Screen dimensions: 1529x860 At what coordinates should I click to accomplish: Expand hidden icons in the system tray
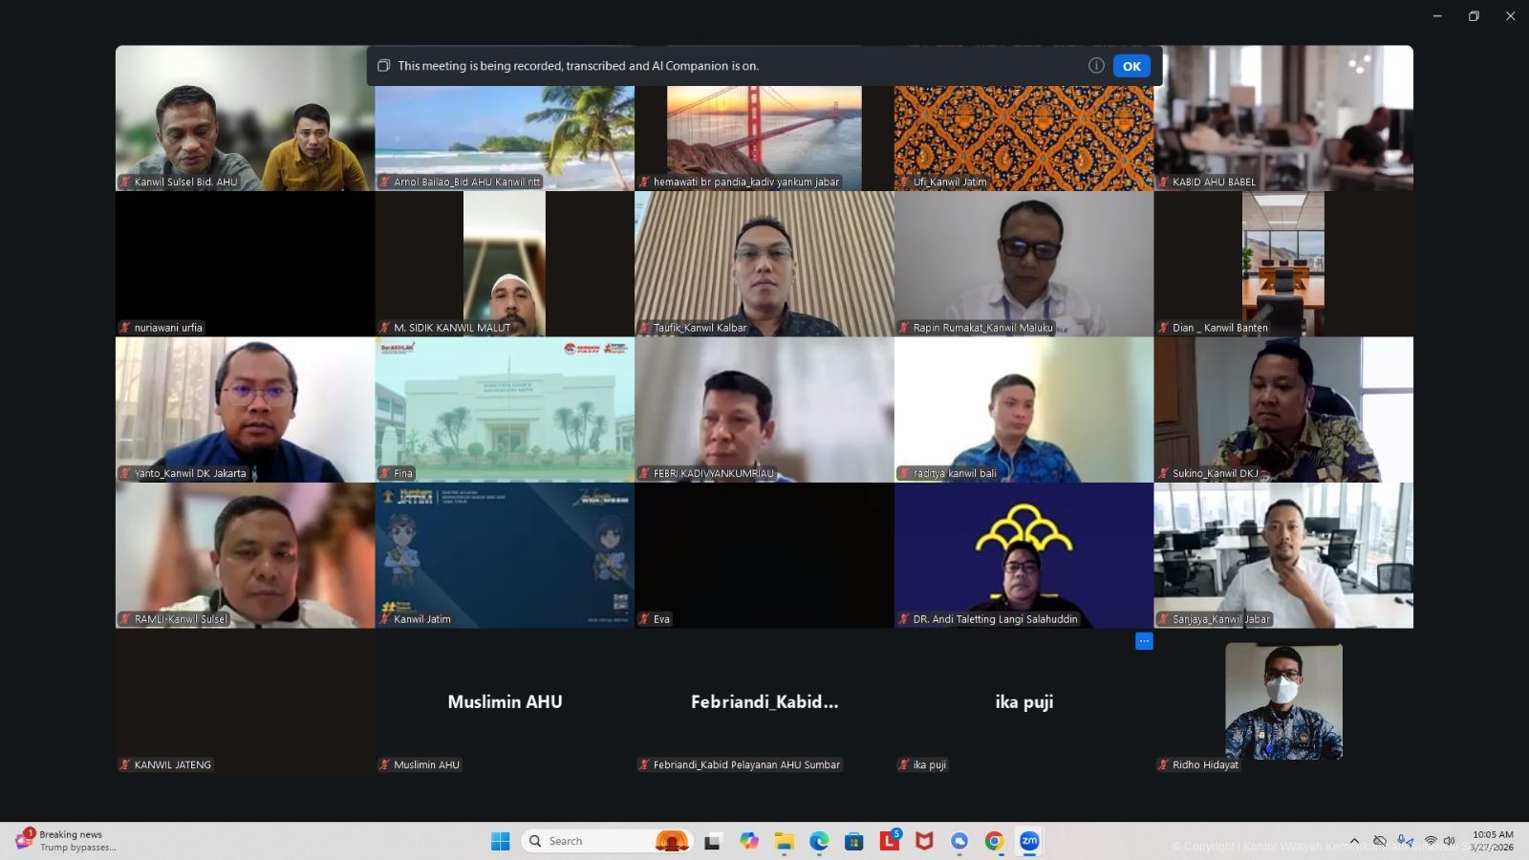click(x=1354, y=841)
